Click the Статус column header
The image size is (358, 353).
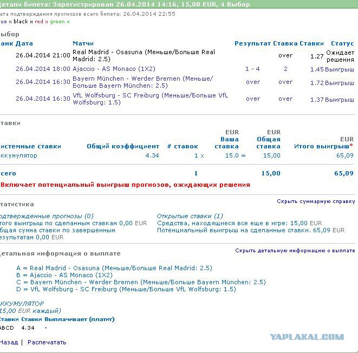(x=342, y=43)
